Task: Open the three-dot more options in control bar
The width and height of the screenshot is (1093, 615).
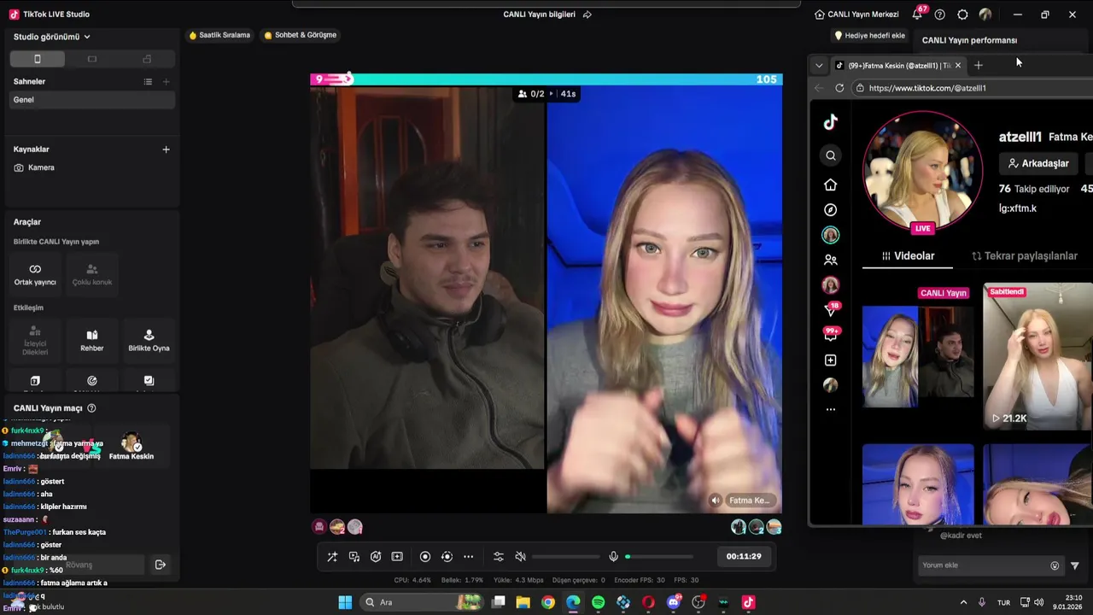Action: pyautogui.click(x=468, y=557)
